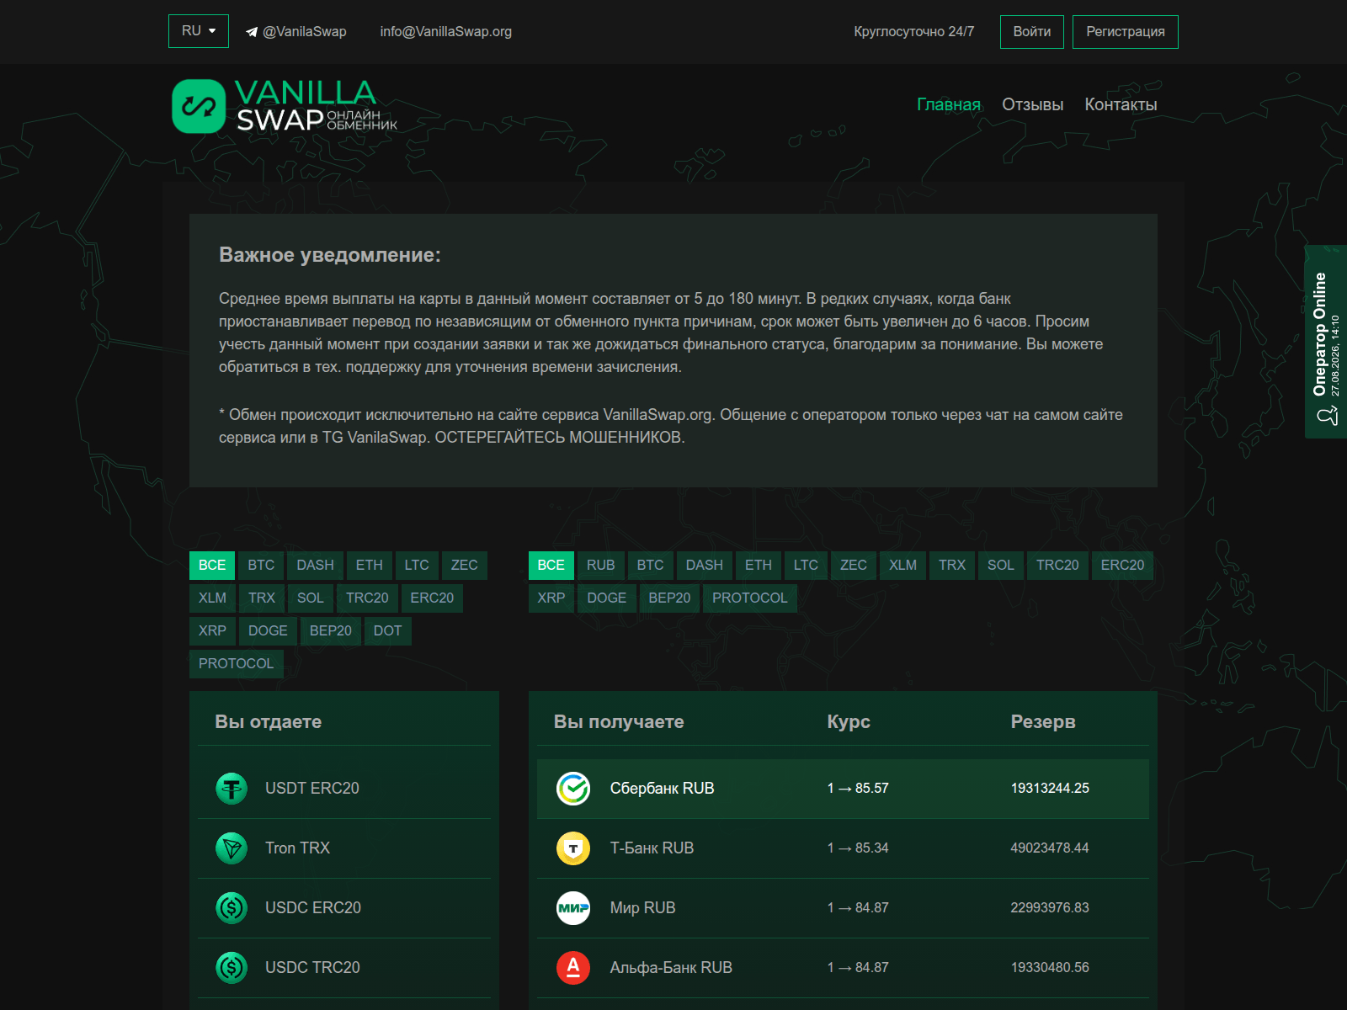1347x1010 pixels.
Task: Click the USDC ERC20 coin icon
Action: pyautogui.click(x=232, y=908)
